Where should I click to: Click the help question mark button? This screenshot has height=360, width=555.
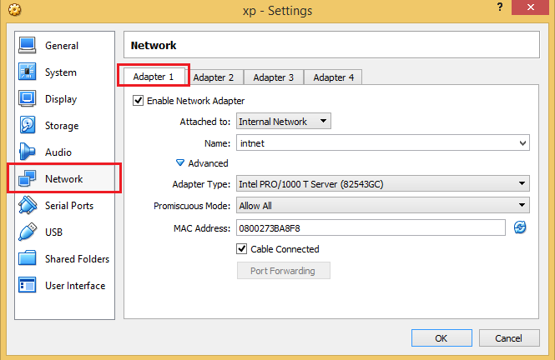point(499,7)
